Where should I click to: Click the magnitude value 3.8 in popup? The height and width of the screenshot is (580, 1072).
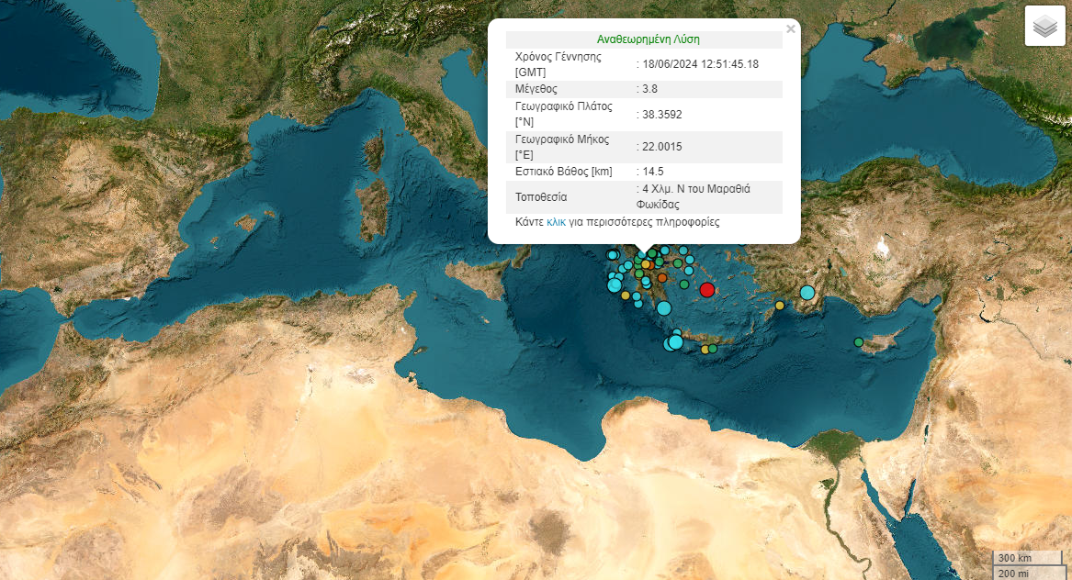pos(649,89)
